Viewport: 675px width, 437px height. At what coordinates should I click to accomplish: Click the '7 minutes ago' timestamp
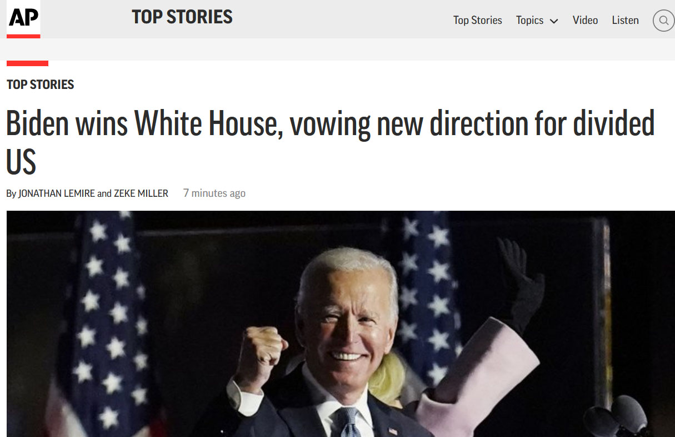pos(214,193)
